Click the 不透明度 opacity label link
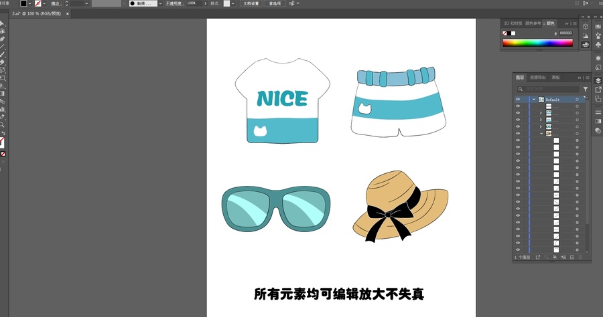 pyautogui.click(x=174, y=3)
